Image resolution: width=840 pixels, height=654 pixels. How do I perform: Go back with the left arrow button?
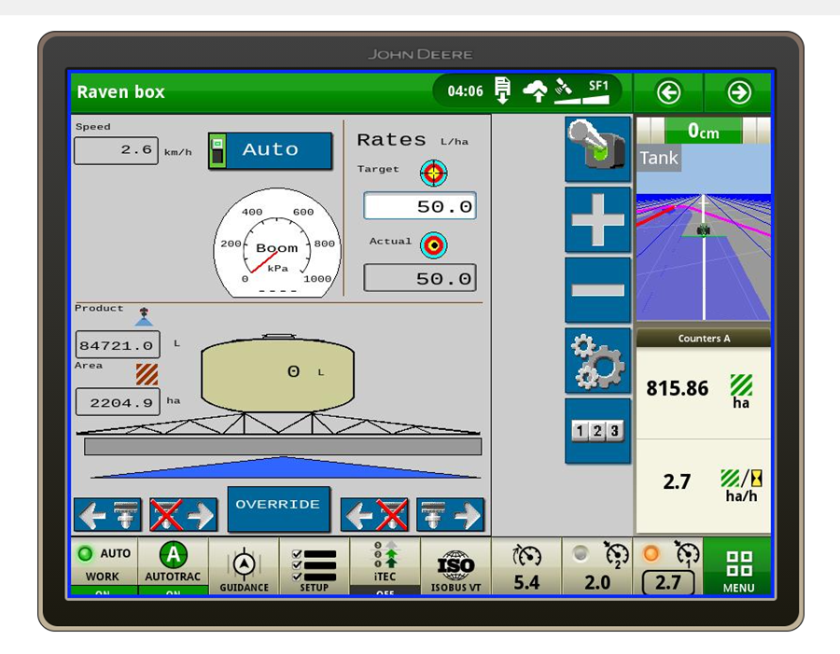coord(668,92)
